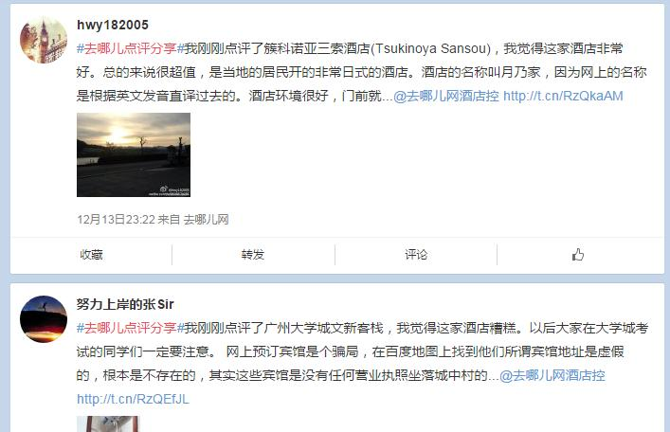
Task: Click 评论 to comment on post
Action: [416, 255]
